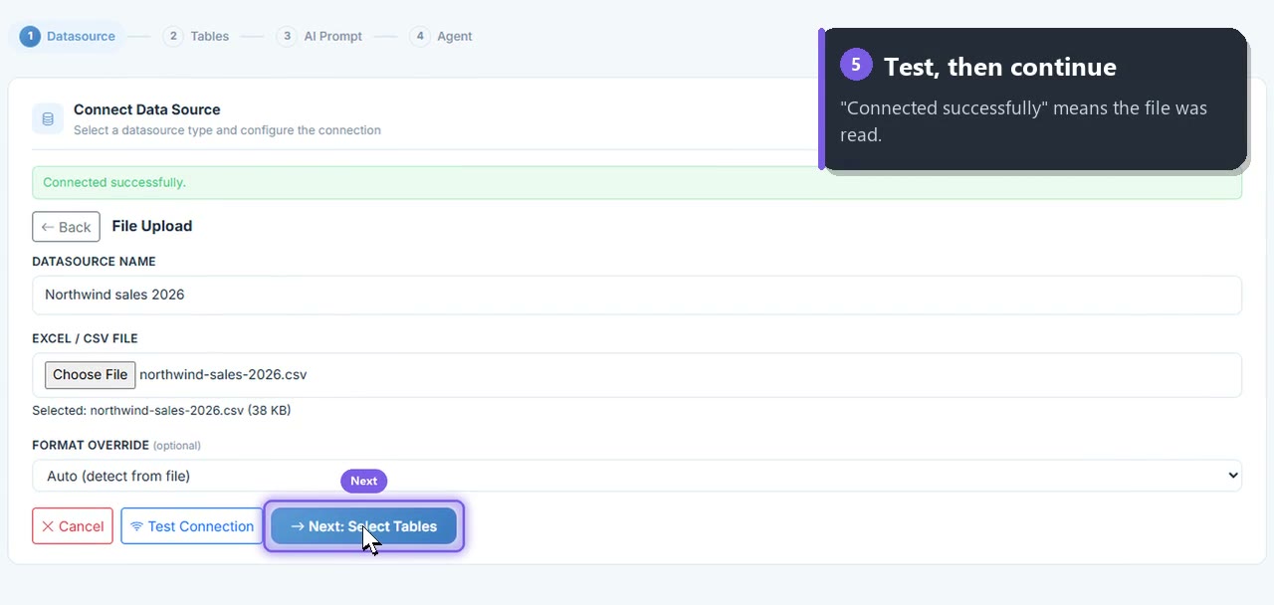1274x605 pixels.
Task: Edit the Datasource Name field
Action: [x=637, y=296]
